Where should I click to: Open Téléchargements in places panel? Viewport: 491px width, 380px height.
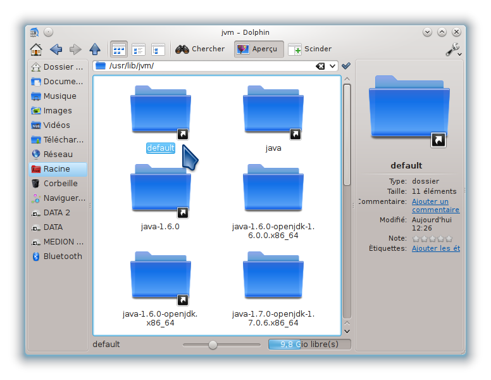(x=58, y=140)
